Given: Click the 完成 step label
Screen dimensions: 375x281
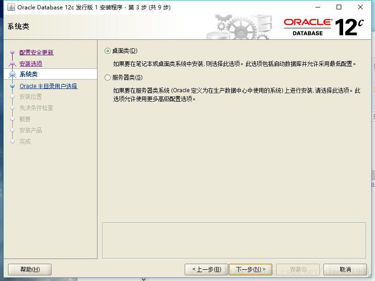Looking at the screenshot, I should coord(25,141).
